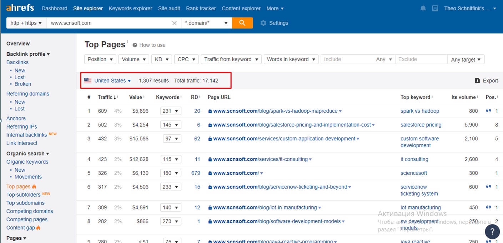Click the flame icon next to Content gap
This screenshot has width=503, height=243.
coord(38,228)
